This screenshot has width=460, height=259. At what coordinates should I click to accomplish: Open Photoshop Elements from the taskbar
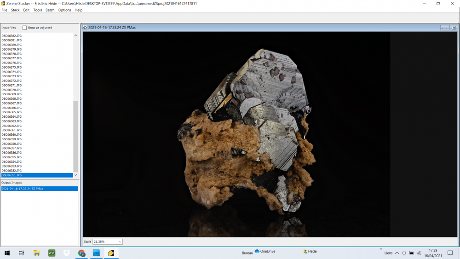coord(97,253)
